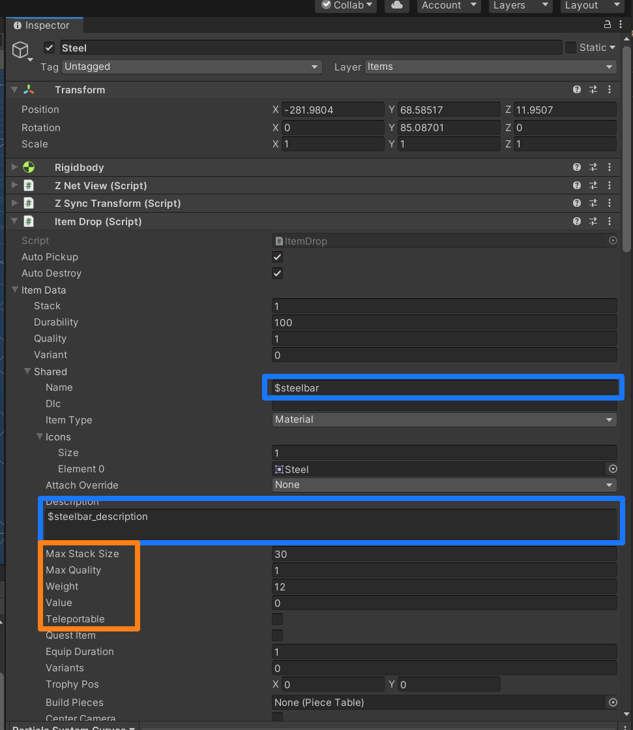The width and height of the screenshot is (633, 730).
Task: Click the Transform axes component icon
Action: point(29,89)
